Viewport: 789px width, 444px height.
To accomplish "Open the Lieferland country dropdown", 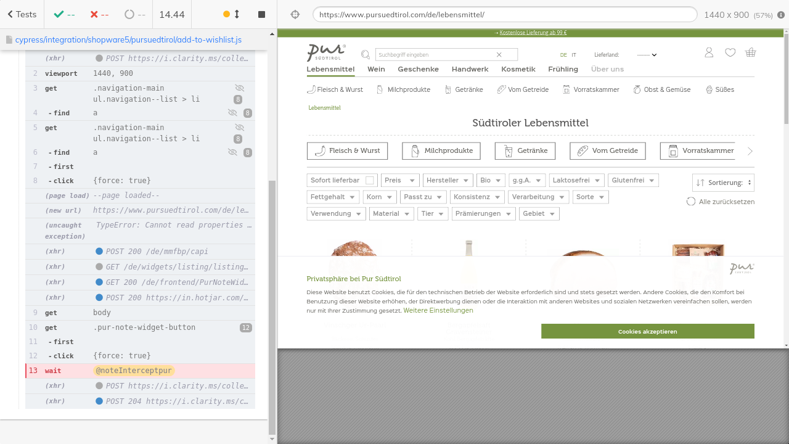I will pyautogui.click(x=647, y=55).
